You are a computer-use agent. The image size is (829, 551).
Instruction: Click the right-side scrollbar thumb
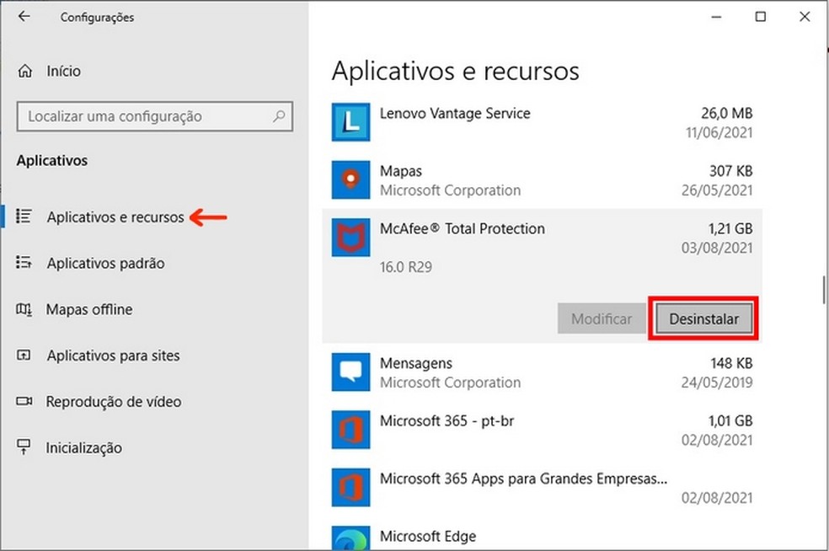823,289
